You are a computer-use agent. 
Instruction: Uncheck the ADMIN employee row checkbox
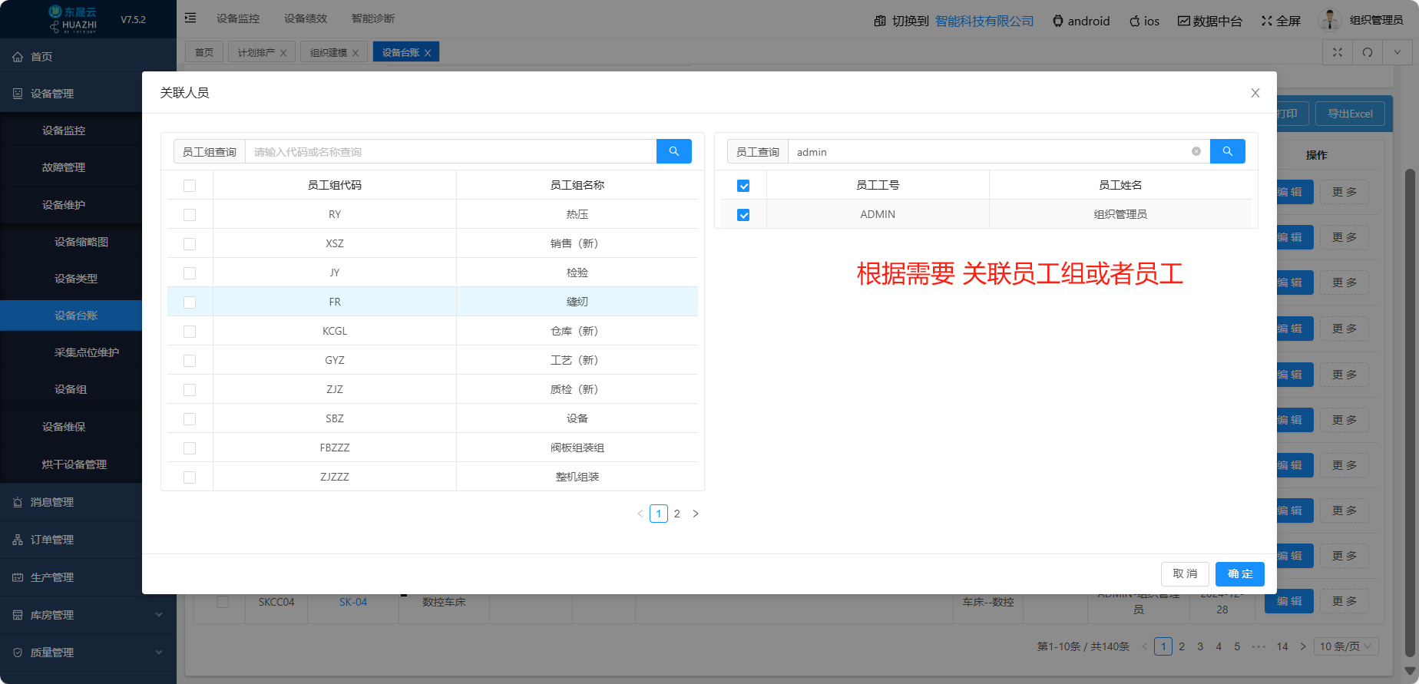click(743, 215)
